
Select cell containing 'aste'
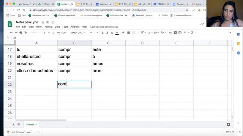(x=108, y=49)
